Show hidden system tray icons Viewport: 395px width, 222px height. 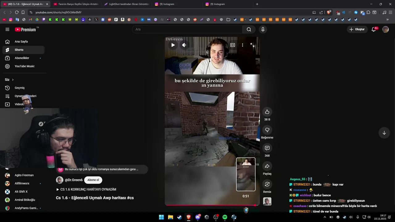[325, 217]
